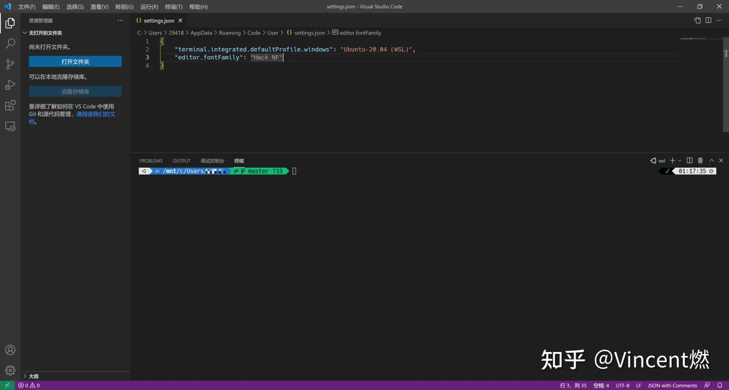729x390 pixels.
Task: Create a new terminal with plus icon
Action: pyautogui.click(x=672, y=161)
